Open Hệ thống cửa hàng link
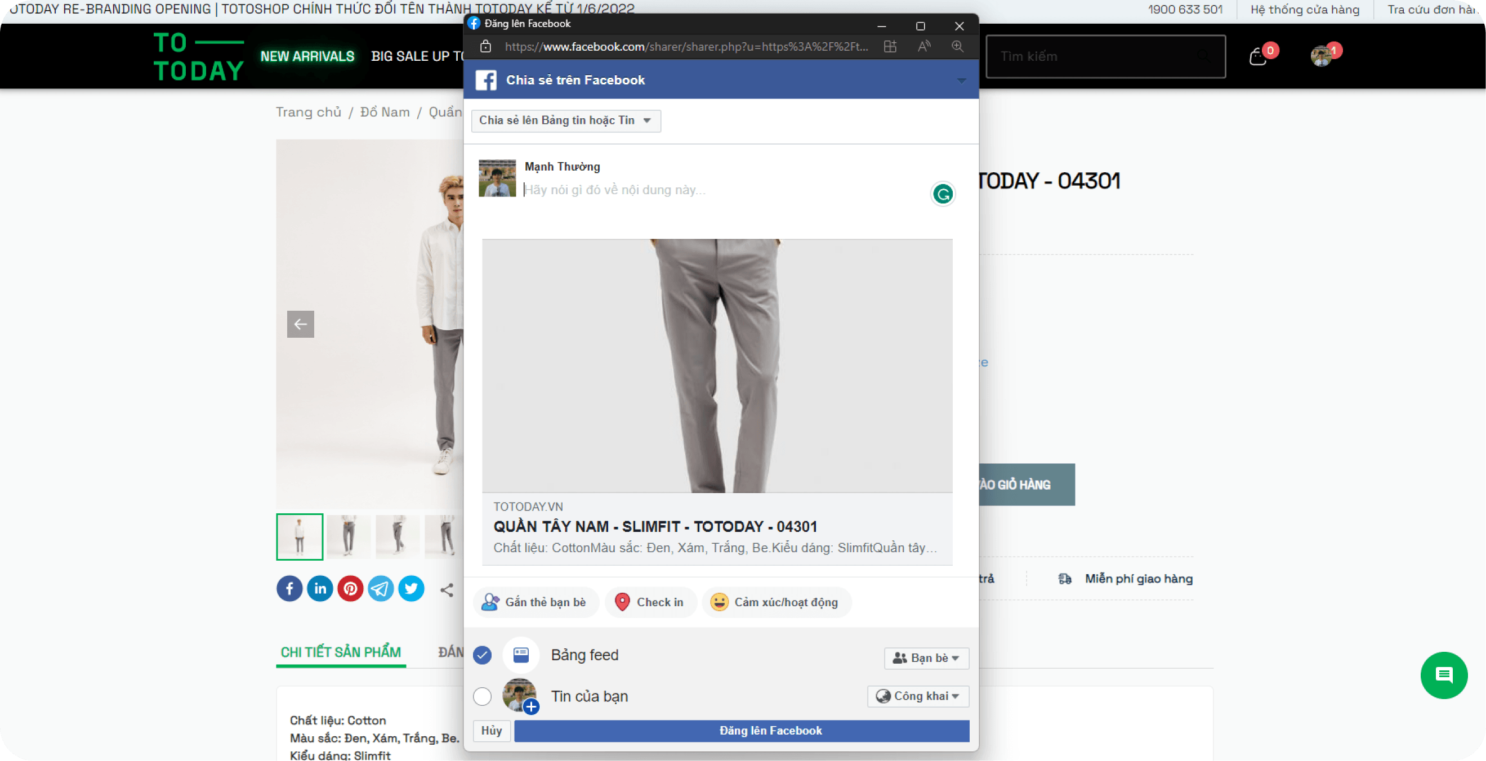The width and height of the screenshot is (1486, 761). click(x=1305, y=9)
